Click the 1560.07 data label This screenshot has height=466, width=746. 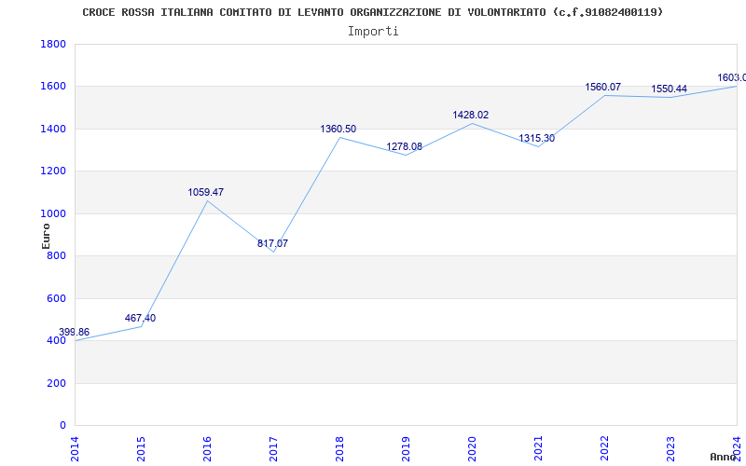point(602,87)
